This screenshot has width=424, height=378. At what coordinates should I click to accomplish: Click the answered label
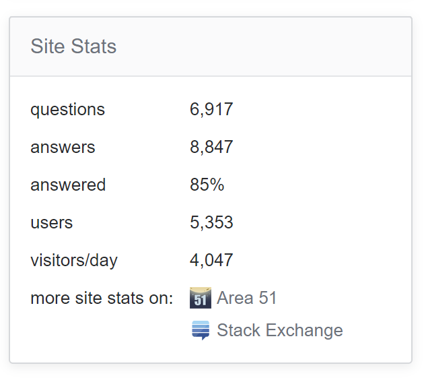[68, 185]
